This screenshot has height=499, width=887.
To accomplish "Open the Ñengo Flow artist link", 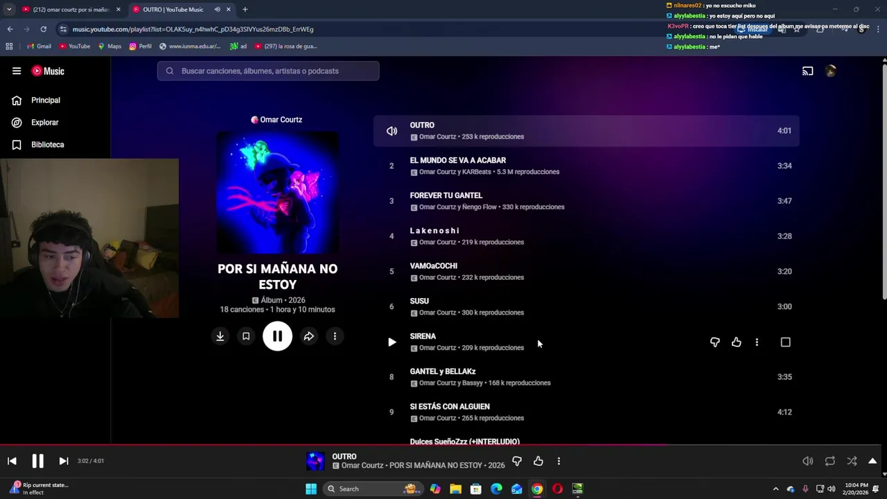I will coord(480,207).
